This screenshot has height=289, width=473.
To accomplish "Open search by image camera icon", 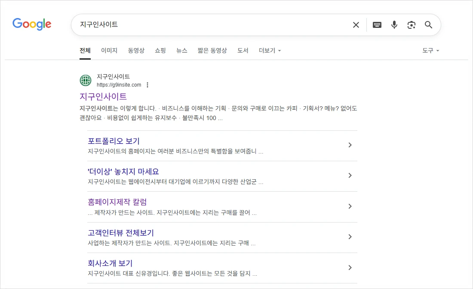I will pos(412,25).
